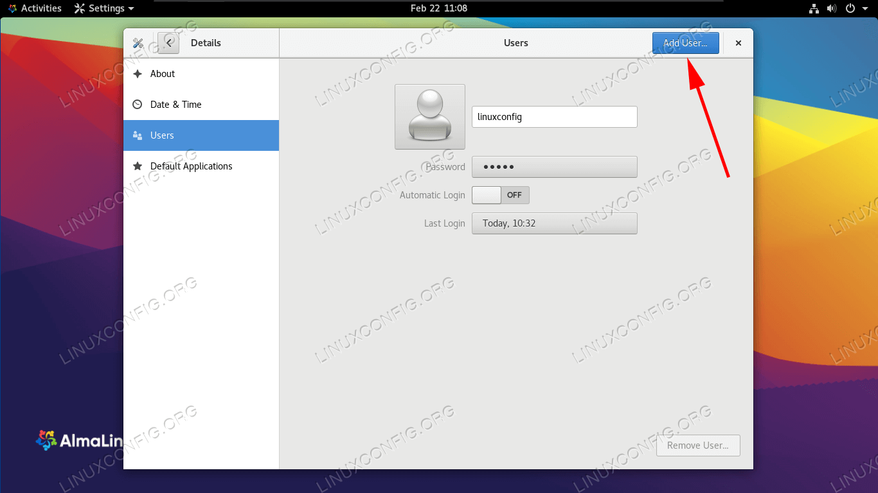This screenshot has width=878, height=493.
Task: Click the Remove User... button
Action: pyautogui.click(x=698, y=445)
